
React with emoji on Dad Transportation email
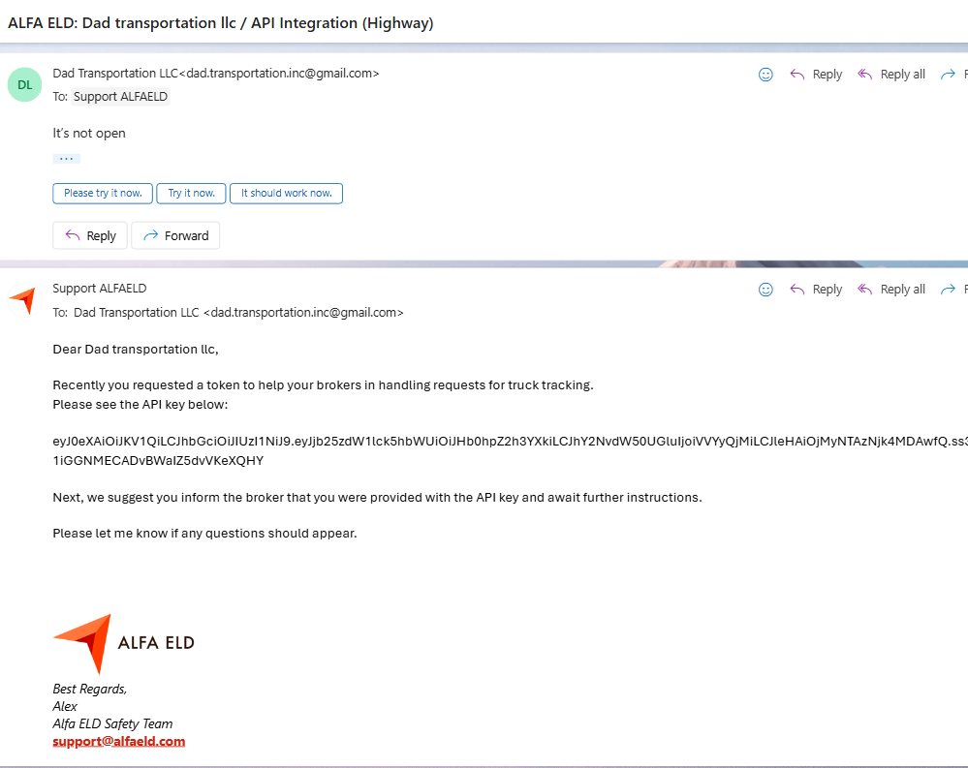coord(765,75)
